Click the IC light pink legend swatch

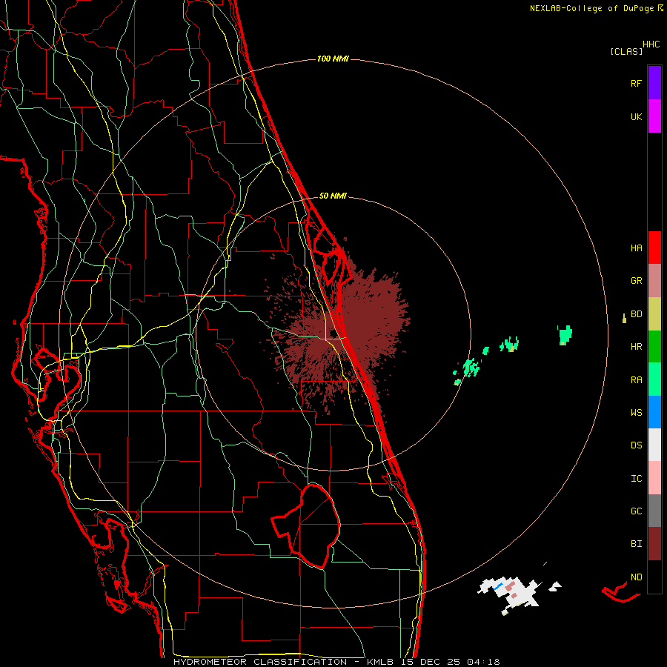654,478
